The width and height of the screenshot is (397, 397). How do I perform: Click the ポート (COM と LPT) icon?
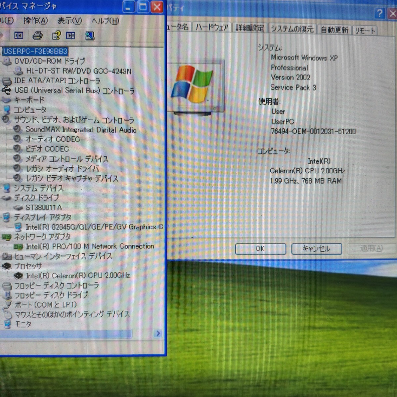point(7,305)
